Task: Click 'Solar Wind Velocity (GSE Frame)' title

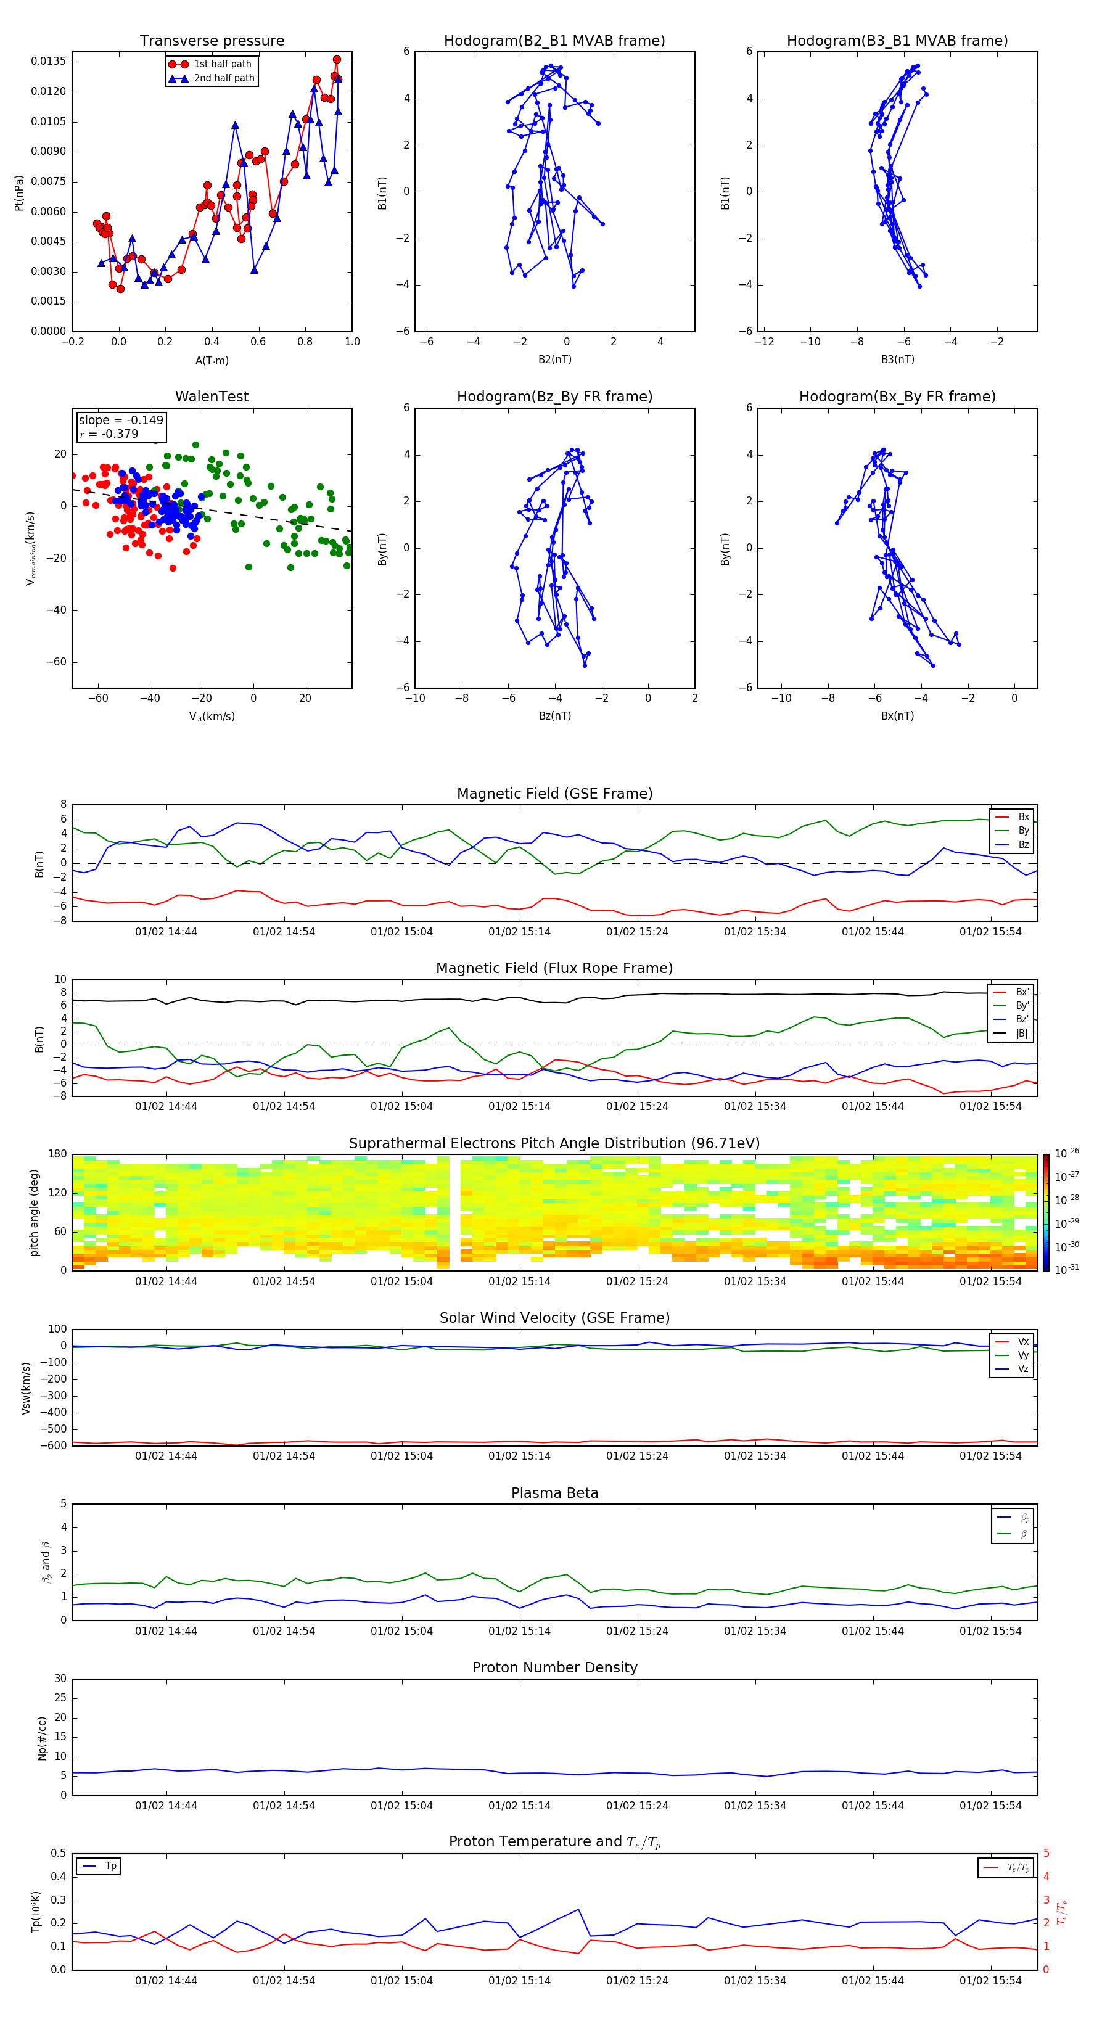Action: pyautogui.click(x=554, y=1318)
